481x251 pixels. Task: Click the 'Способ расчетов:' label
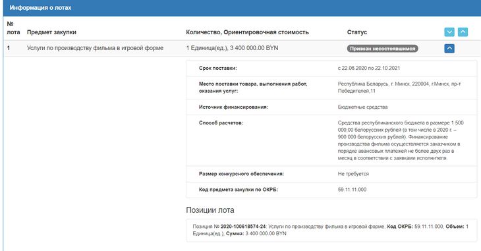coord(221,123)
